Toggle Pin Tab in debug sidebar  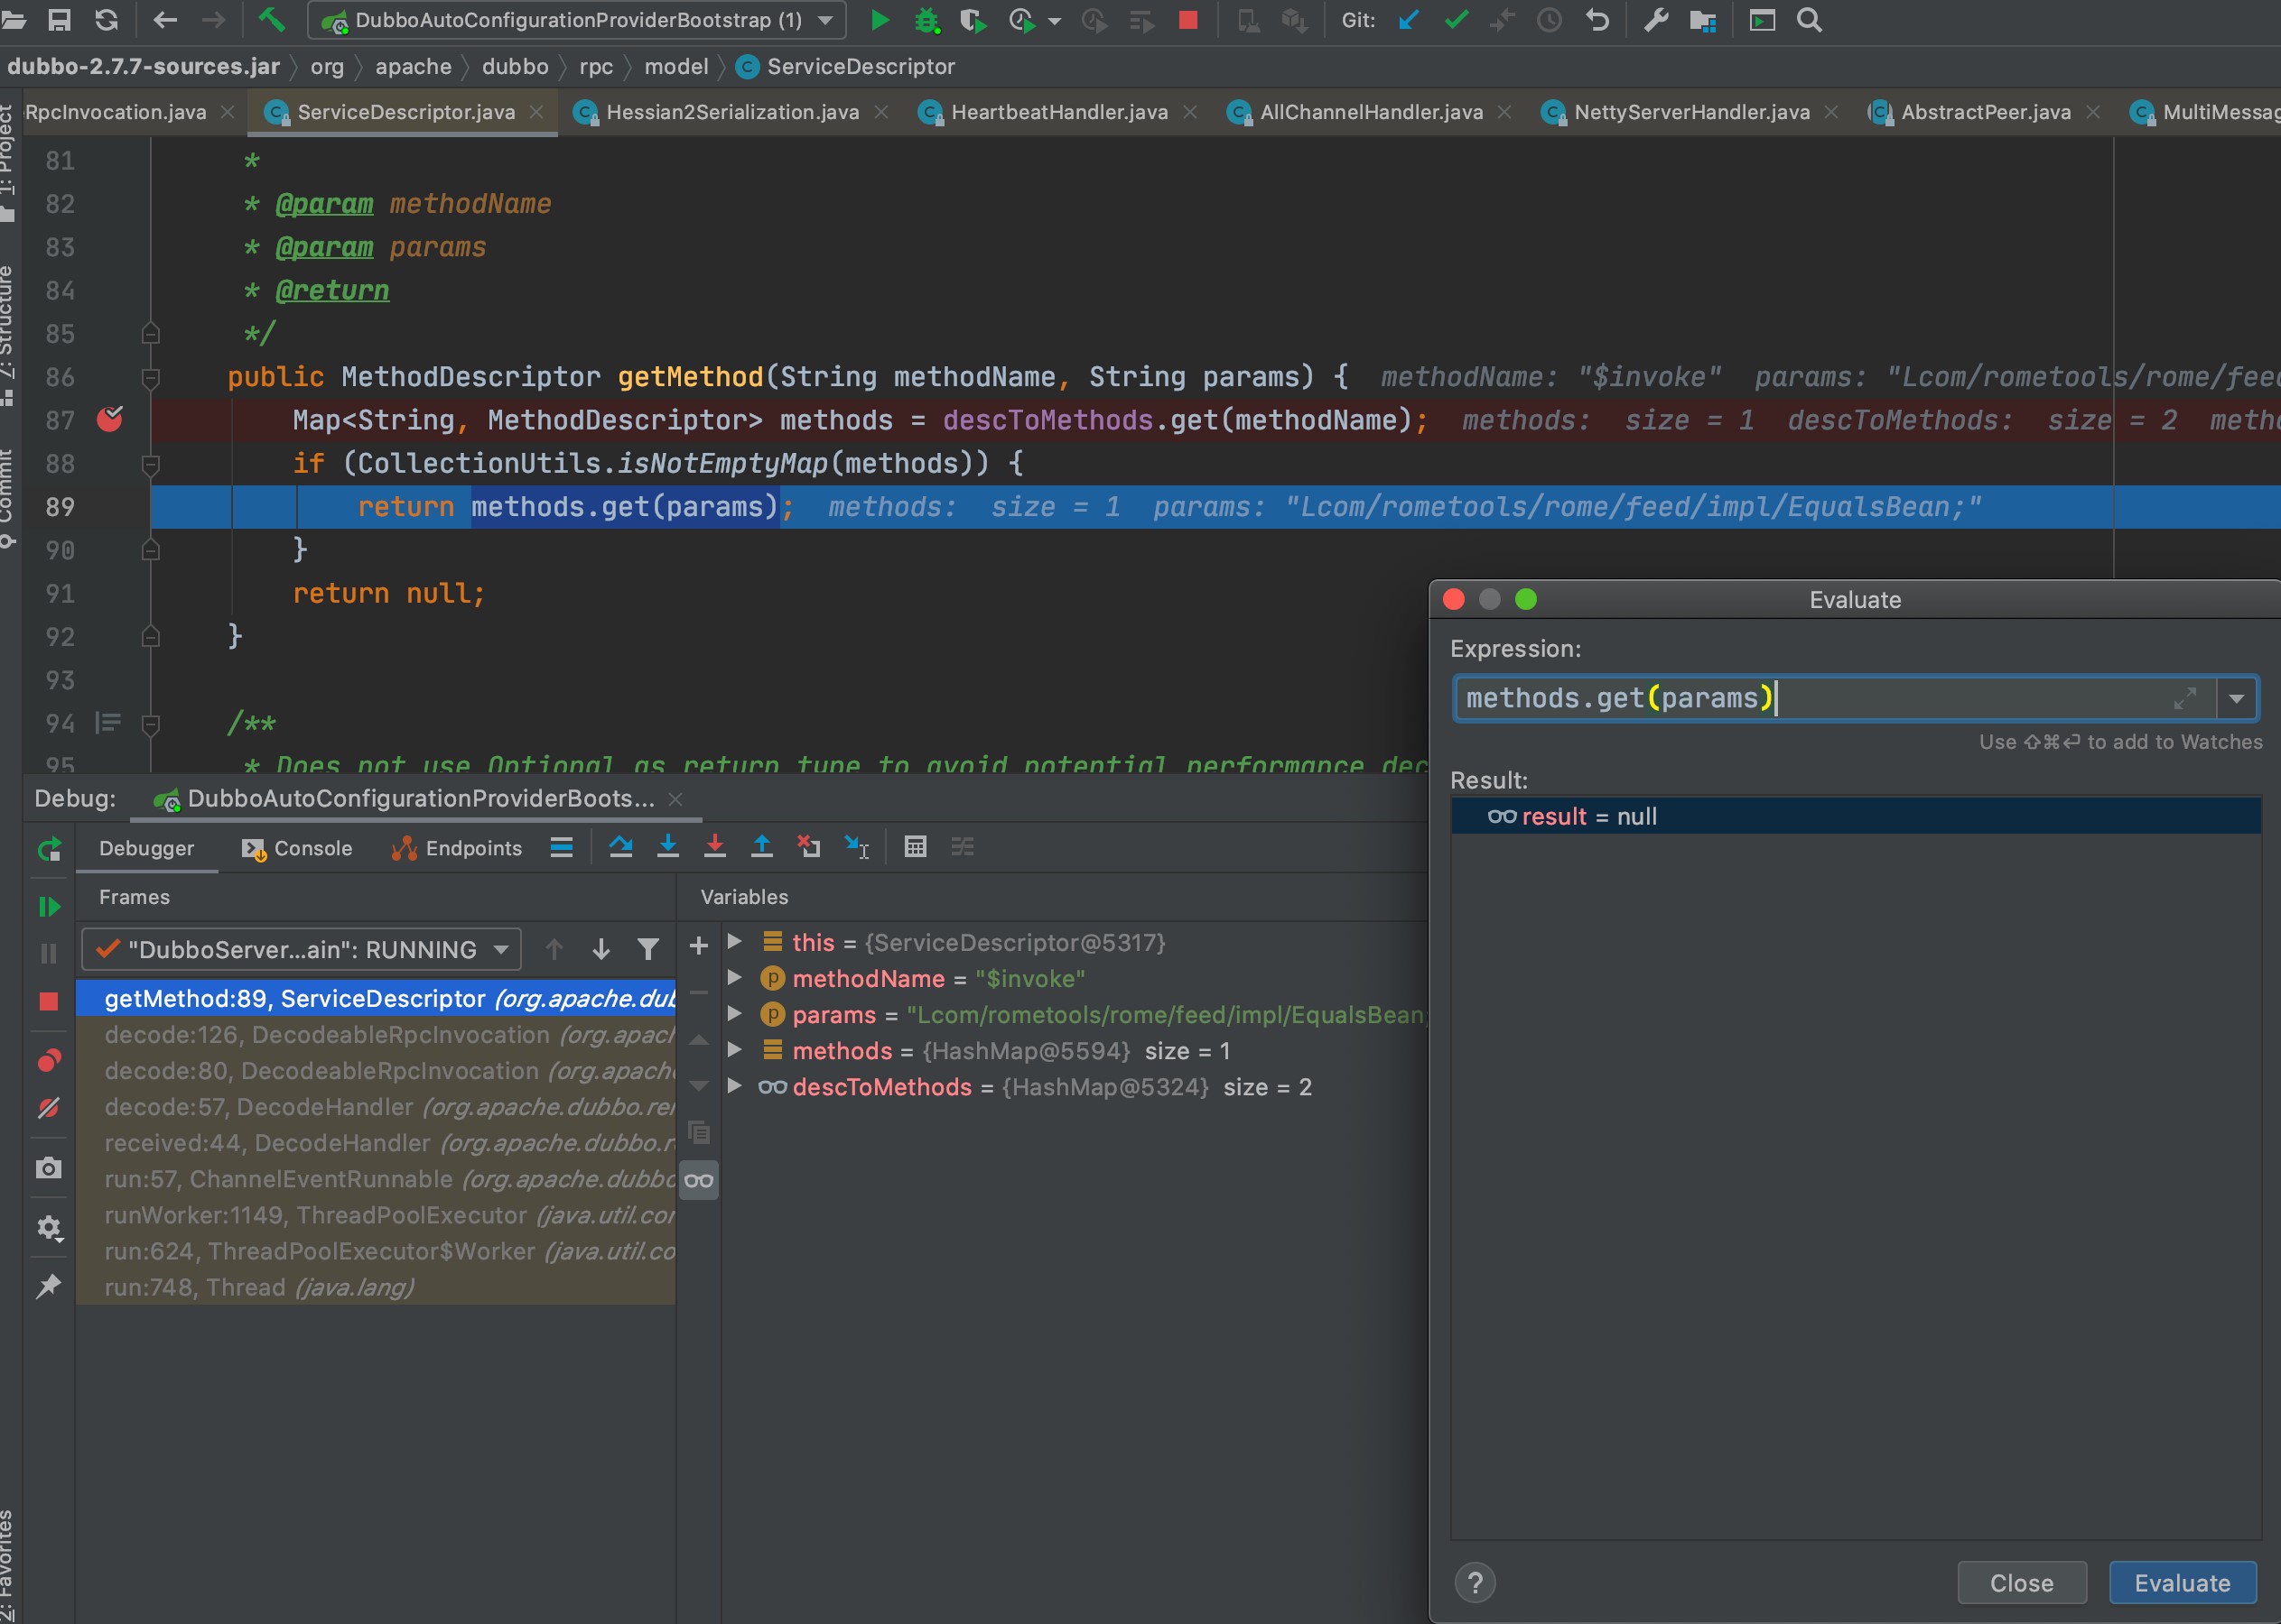click(x=48, y=1286)
